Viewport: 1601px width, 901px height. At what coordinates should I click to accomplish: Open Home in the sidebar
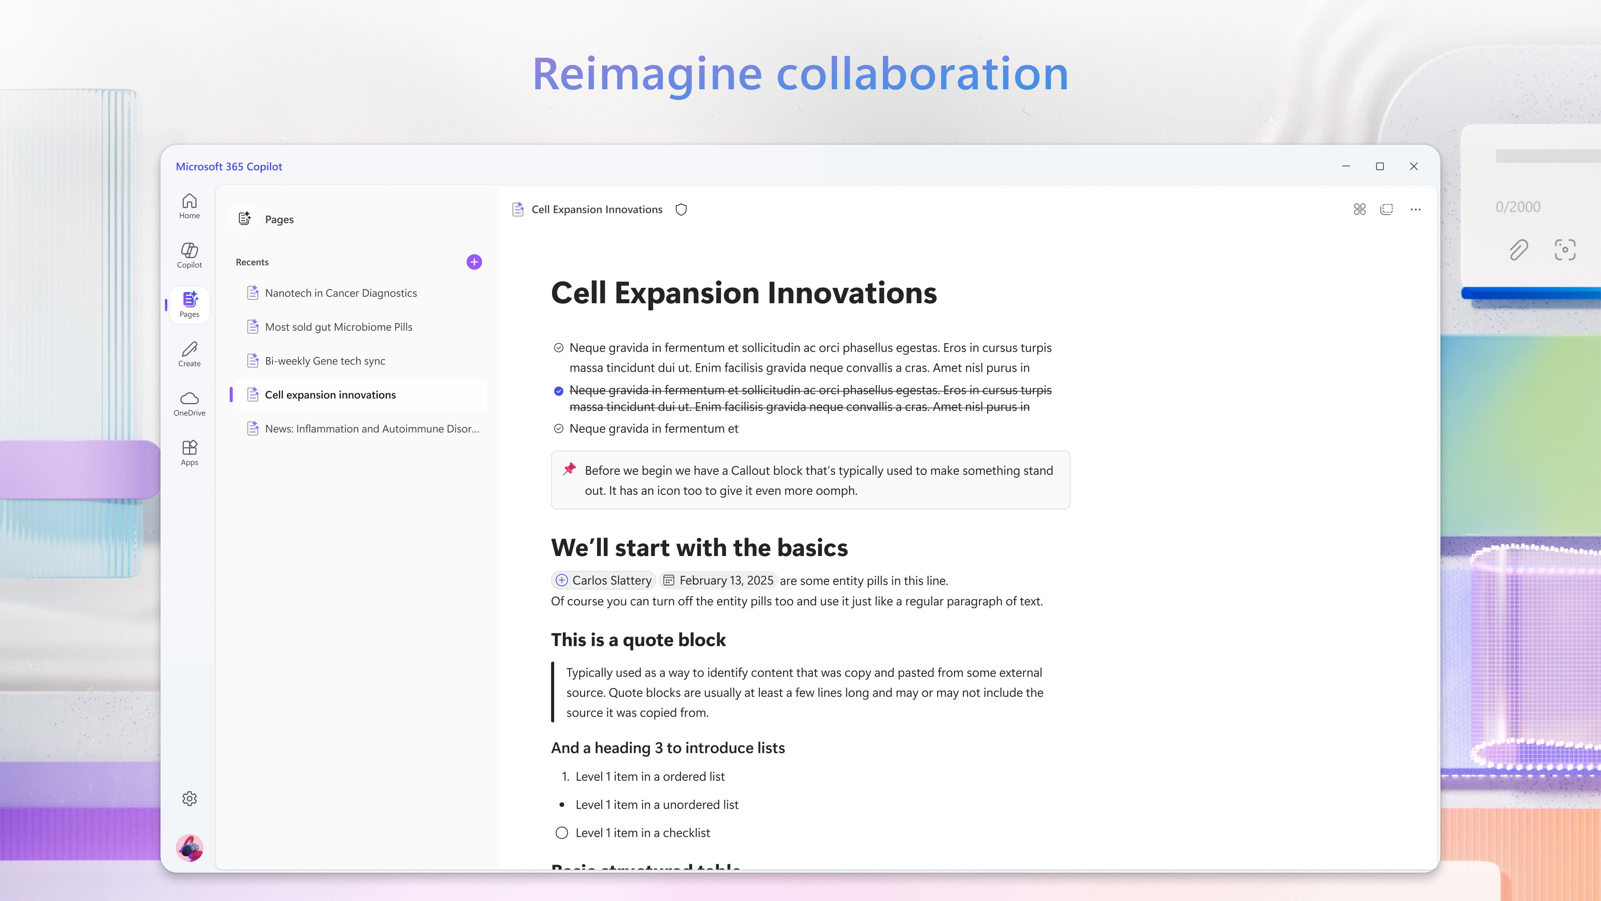click(190, 206)
